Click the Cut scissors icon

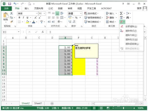click(11, 13)
